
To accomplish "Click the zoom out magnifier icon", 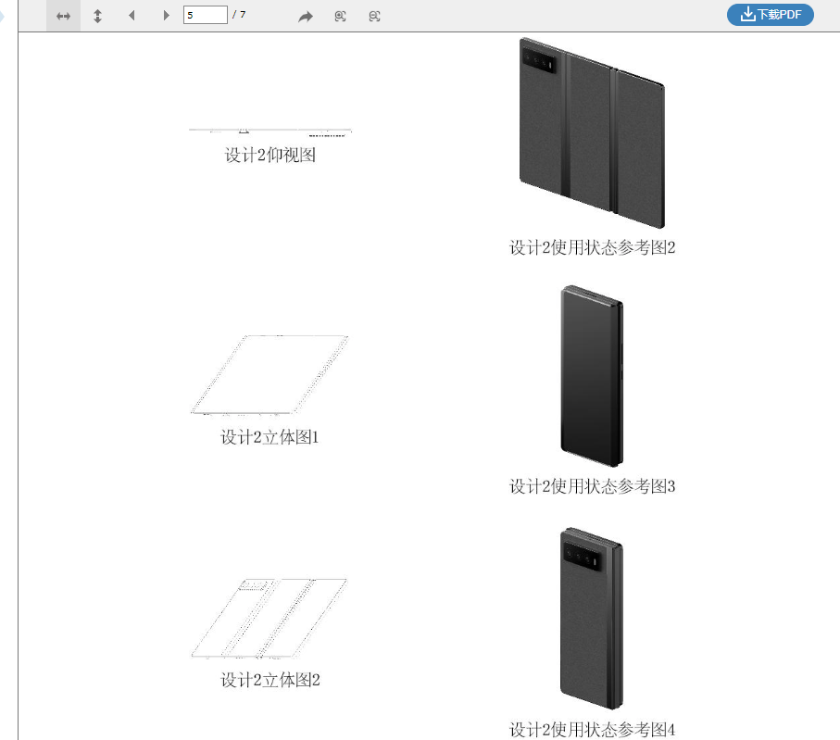I will pos(374,16).
